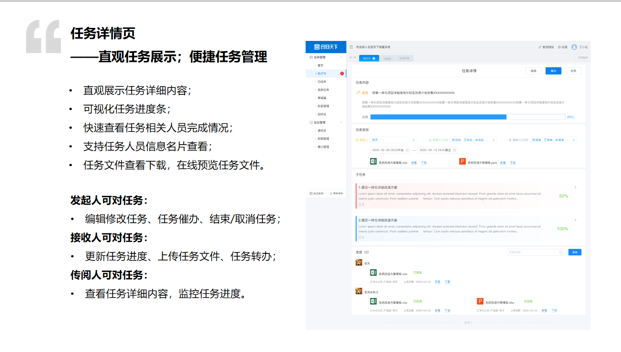Image resolution: width=621 pixels, height=352 pixels.
Task: Open 标签管理 in the sidebar
Action: point(323,106)
